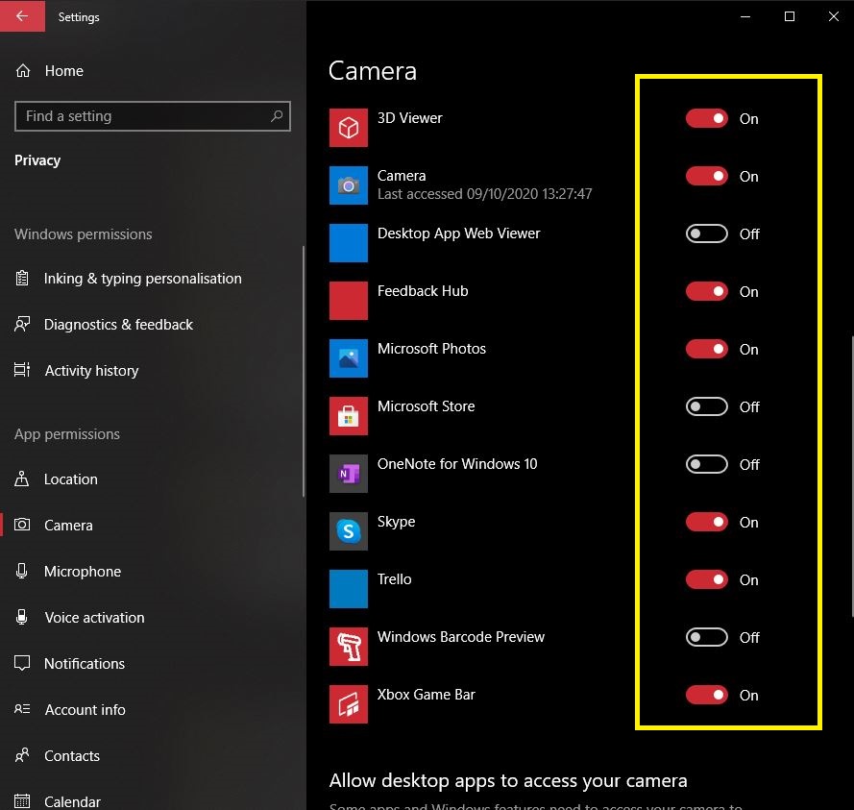
Task: Maximize the Settings window
Action: pyautogui.click(x=790, y=16)
